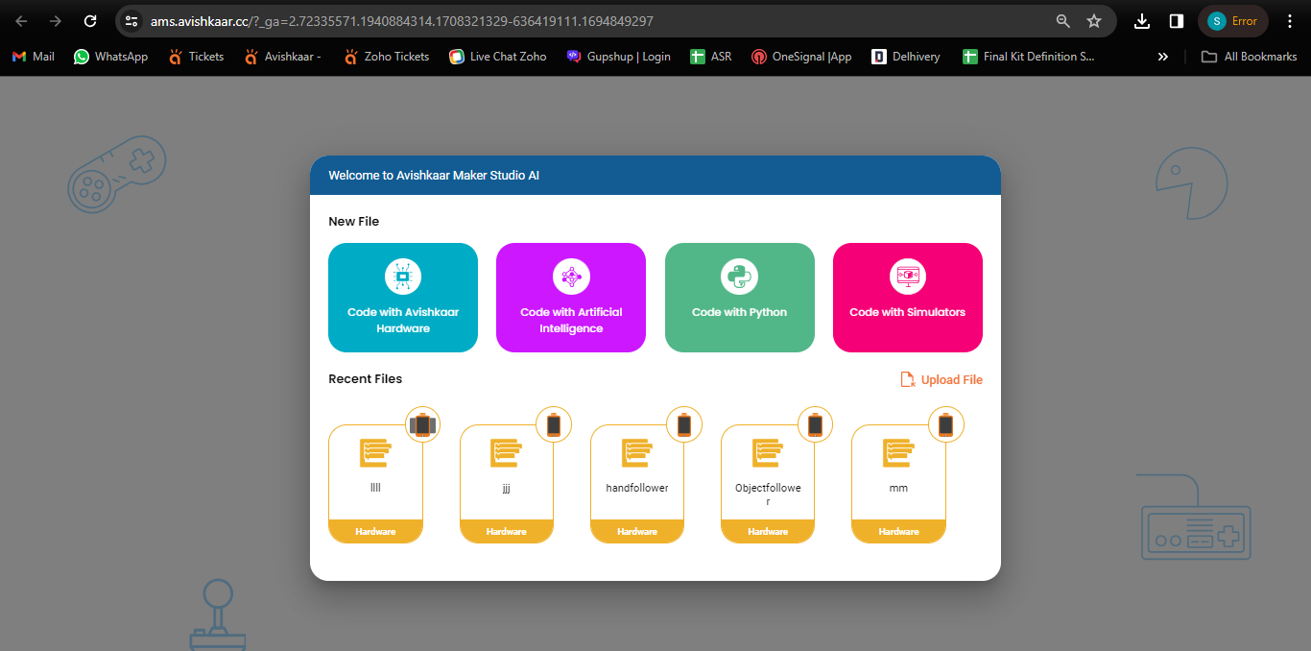Open the Delhivery bookmark

pyautogui.click(x=906, y=57)
